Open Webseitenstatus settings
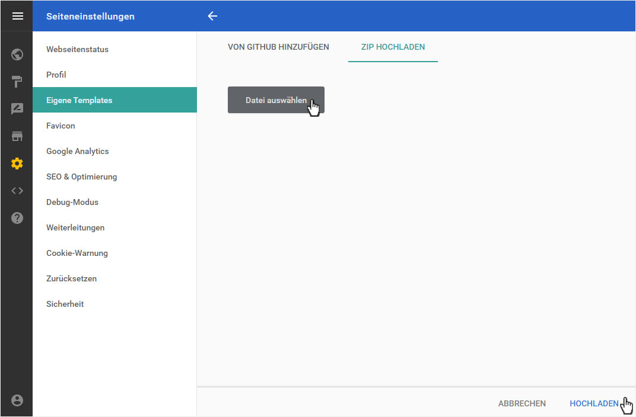This screenshot has width=636, height=417. (x=115, y=49)
